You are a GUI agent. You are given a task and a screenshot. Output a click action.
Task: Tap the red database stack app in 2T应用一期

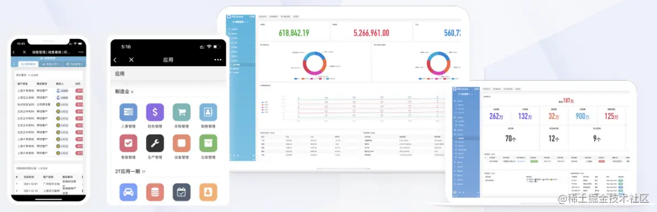point(155,192)
